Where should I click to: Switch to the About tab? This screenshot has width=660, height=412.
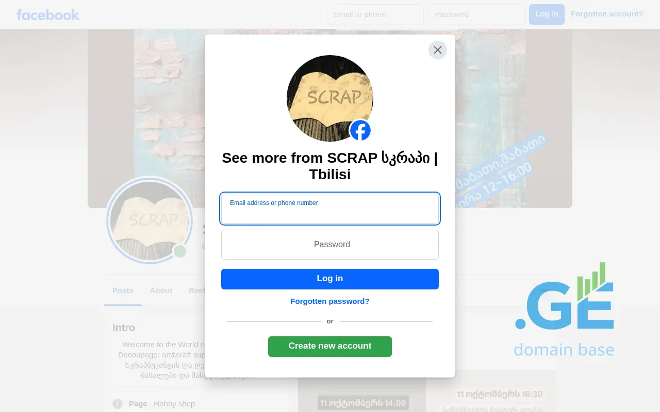[x=161, y=290]
